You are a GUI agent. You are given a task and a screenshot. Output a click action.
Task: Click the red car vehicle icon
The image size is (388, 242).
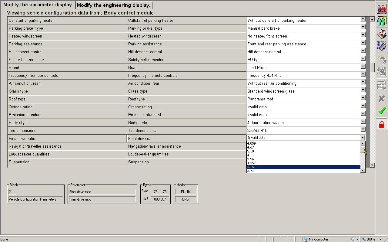[x=382, y=9]
